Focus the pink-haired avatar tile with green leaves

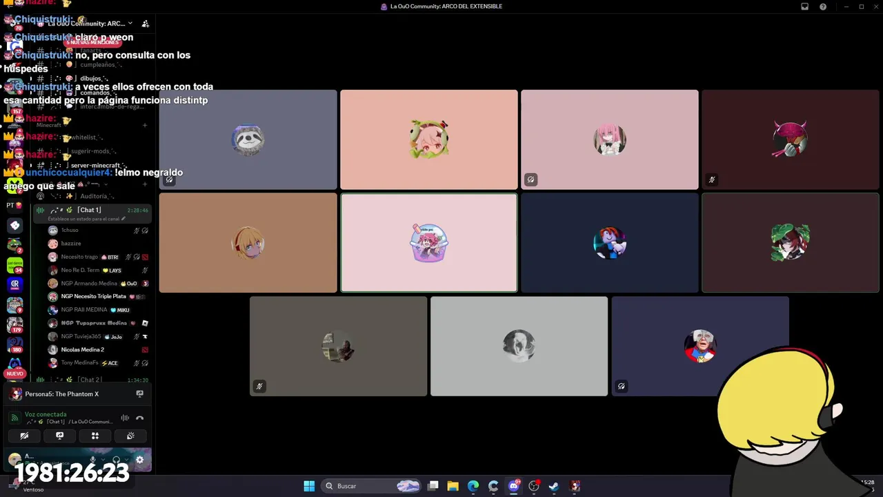(428, 139)
